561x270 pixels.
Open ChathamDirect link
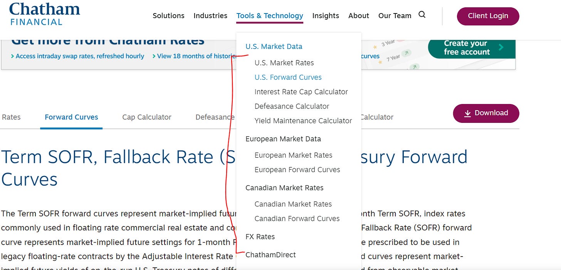pyautogui.click(x=270, y=255)
